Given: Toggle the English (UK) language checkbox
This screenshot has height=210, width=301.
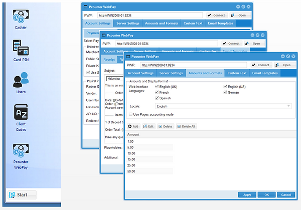Looking at the screenshot, I should [x=157, y=87].
